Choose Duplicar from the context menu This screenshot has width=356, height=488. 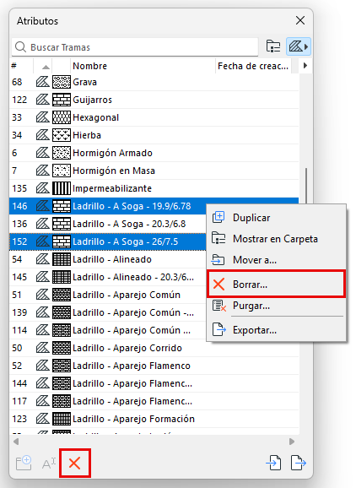277,218
